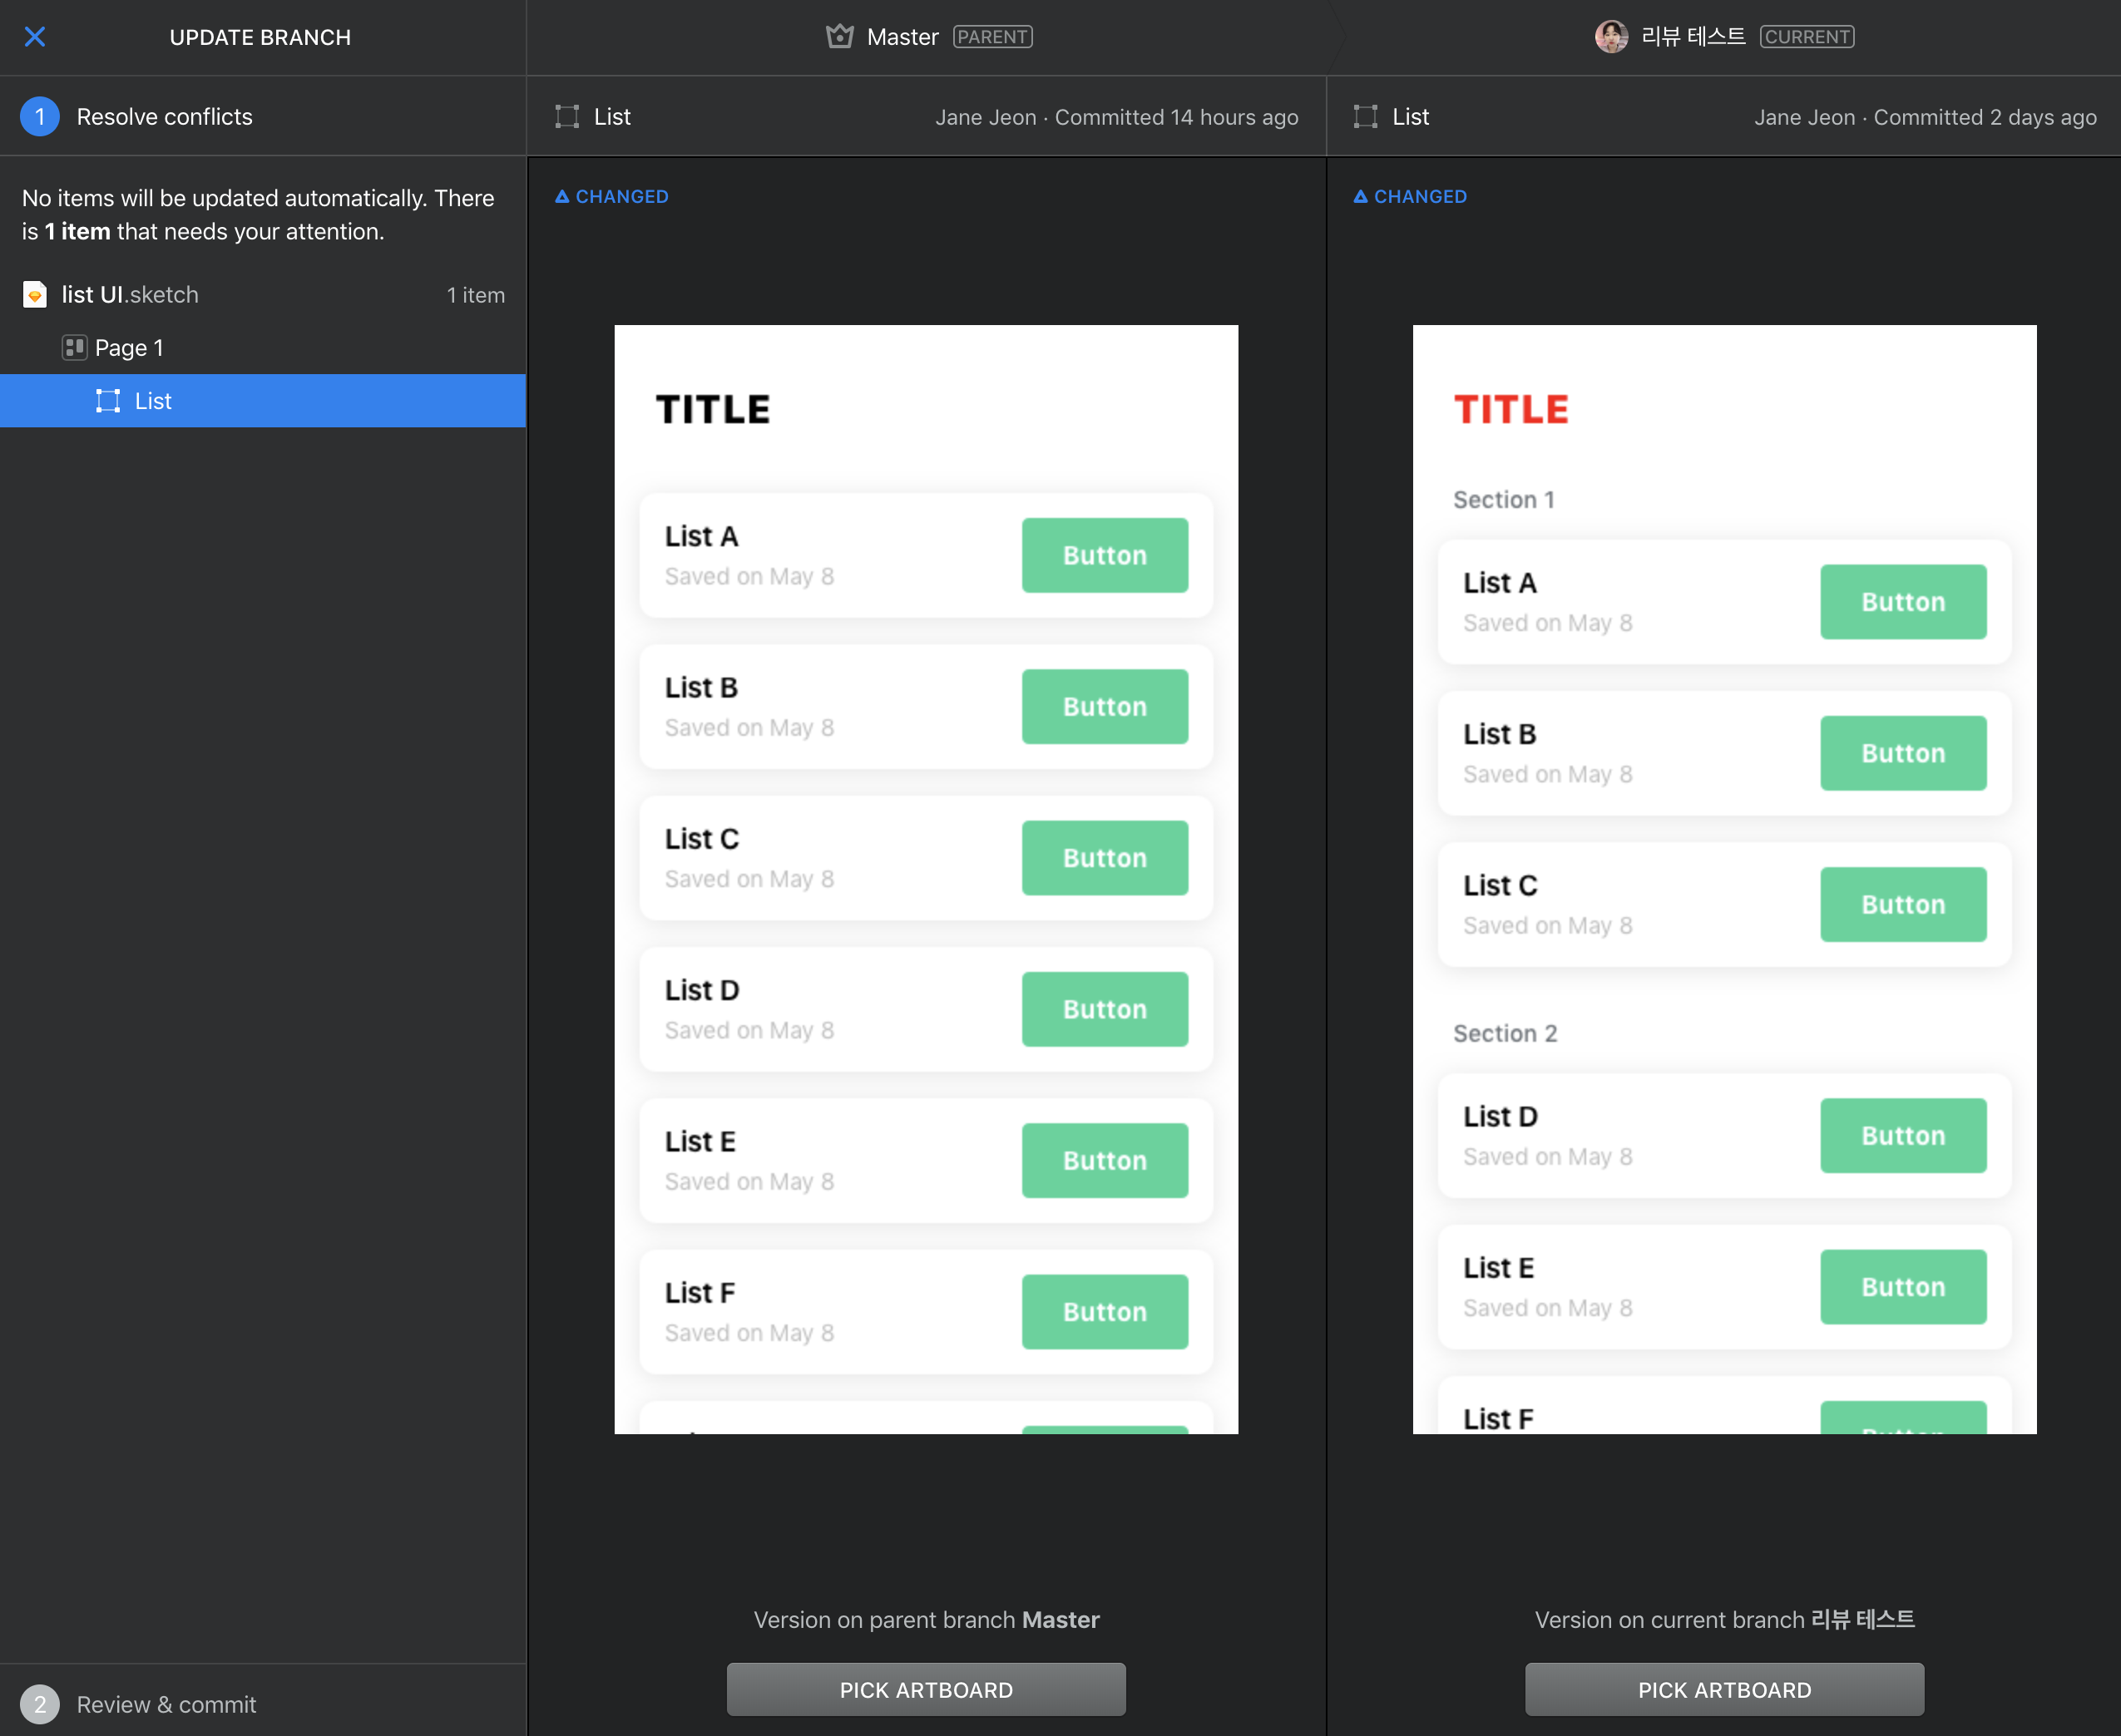The image size is (2121, 1736).
Task: Click the current branch user avatar
Action: point(1609,37)
